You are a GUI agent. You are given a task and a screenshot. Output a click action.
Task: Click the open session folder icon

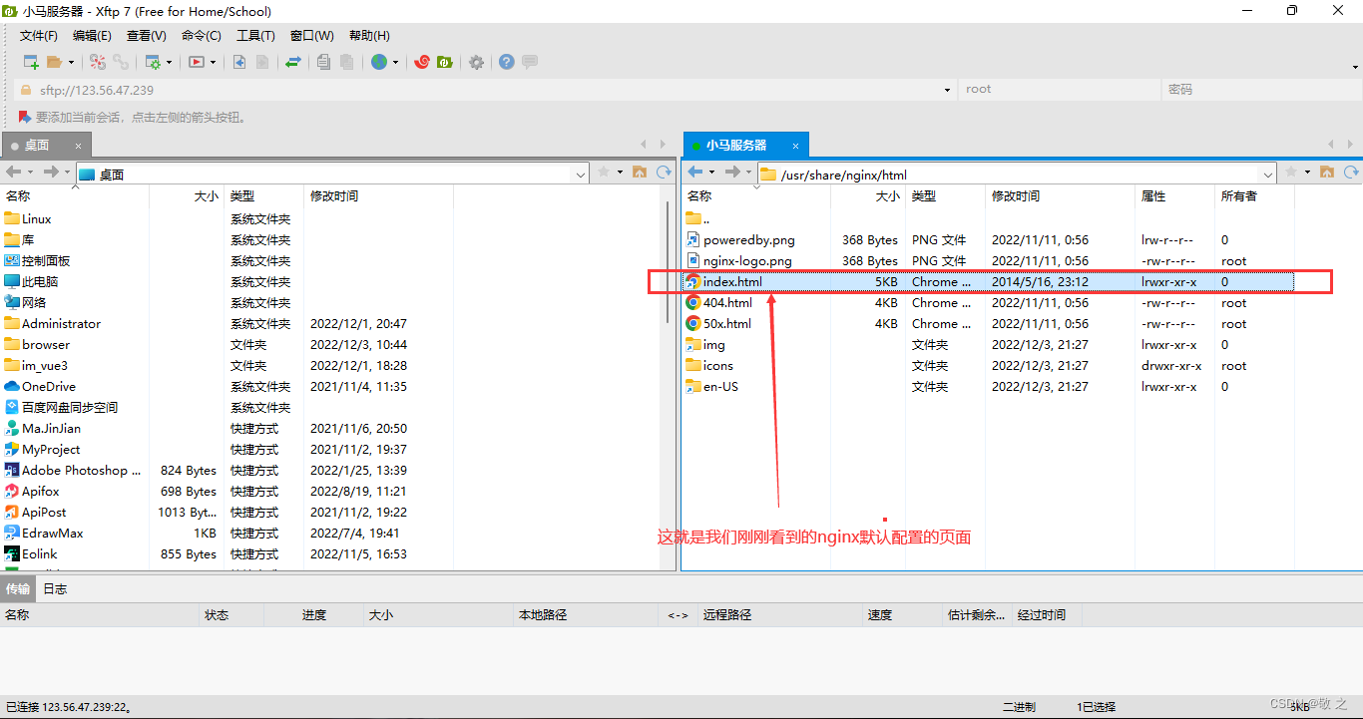(x=54, y=62)
